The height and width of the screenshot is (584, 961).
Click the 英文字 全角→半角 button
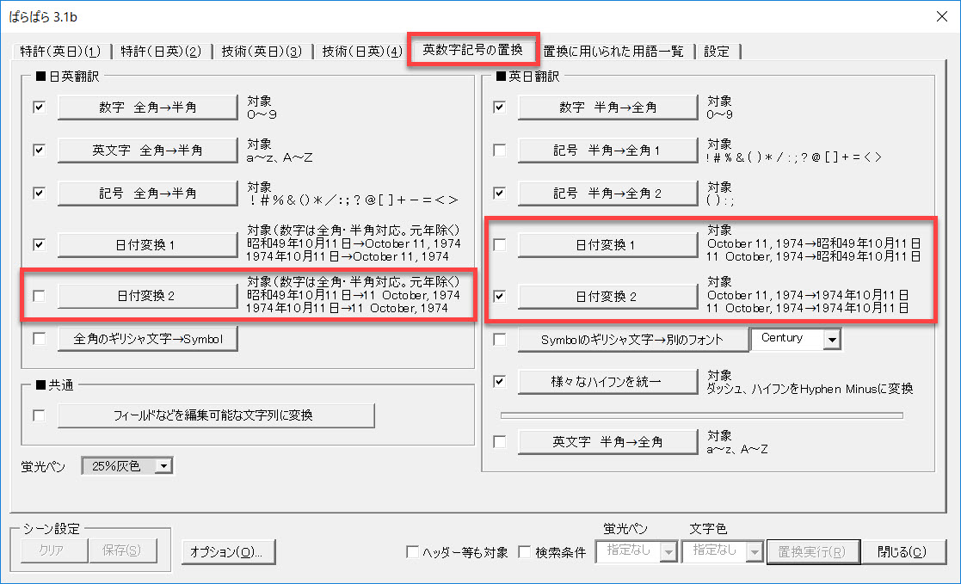click(x=147, y=151)
